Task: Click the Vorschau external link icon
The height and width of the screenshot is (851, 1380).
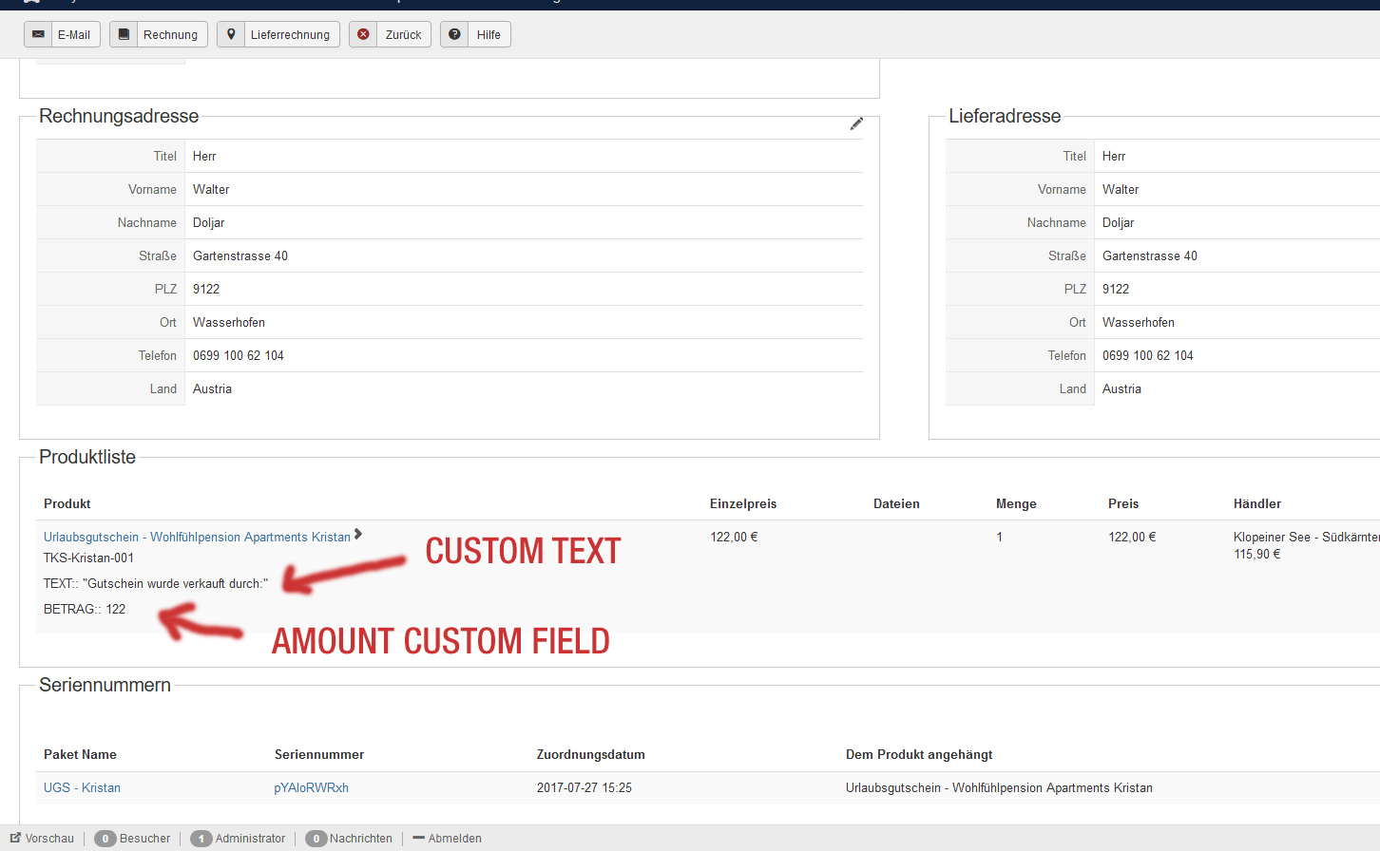Action: (15, 838)
